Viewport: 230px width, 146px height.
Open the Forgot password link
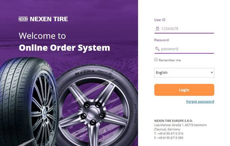200,102
